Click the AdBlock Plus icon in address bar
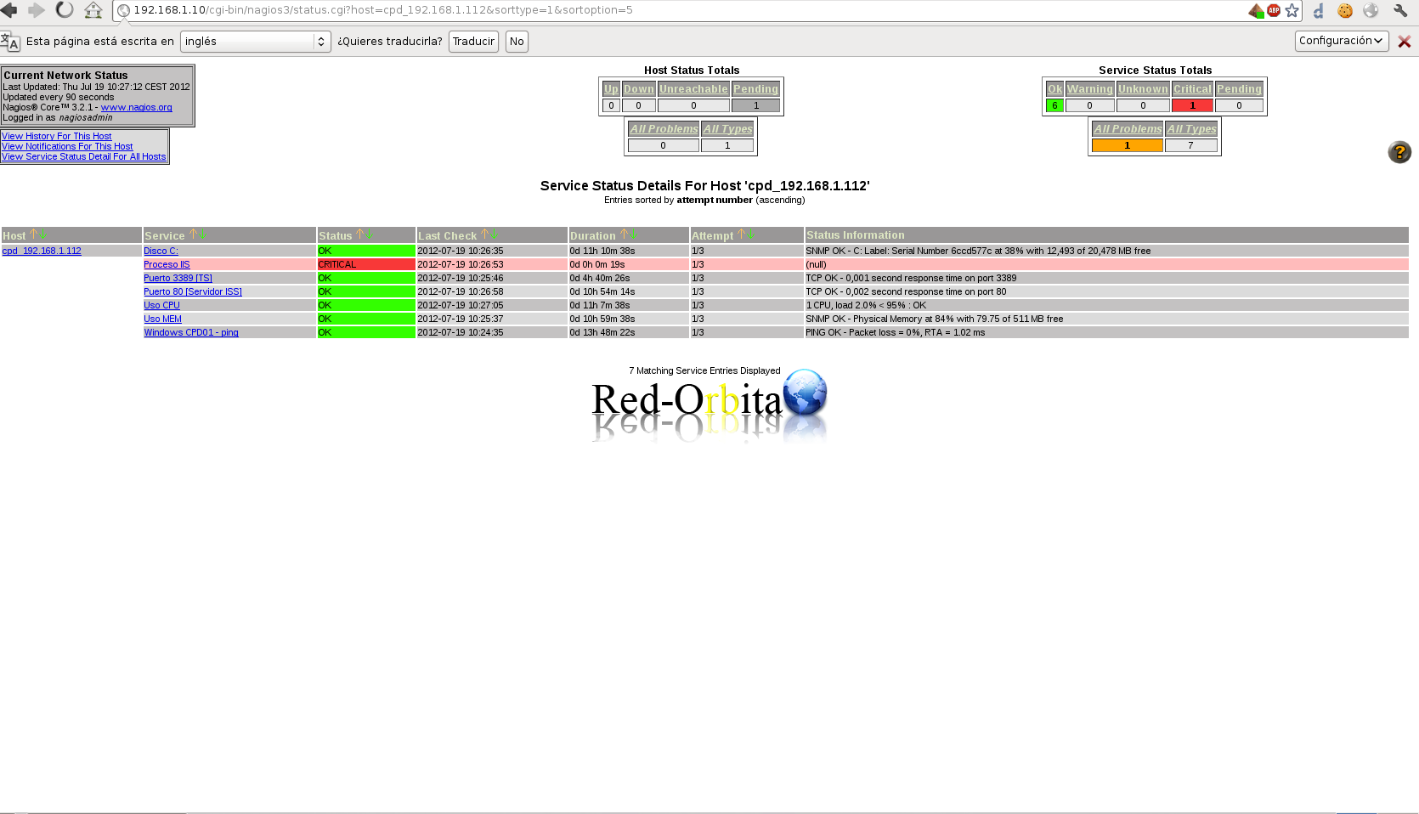The width and height of the screenshot is (1419, 814). [1274, 11]
